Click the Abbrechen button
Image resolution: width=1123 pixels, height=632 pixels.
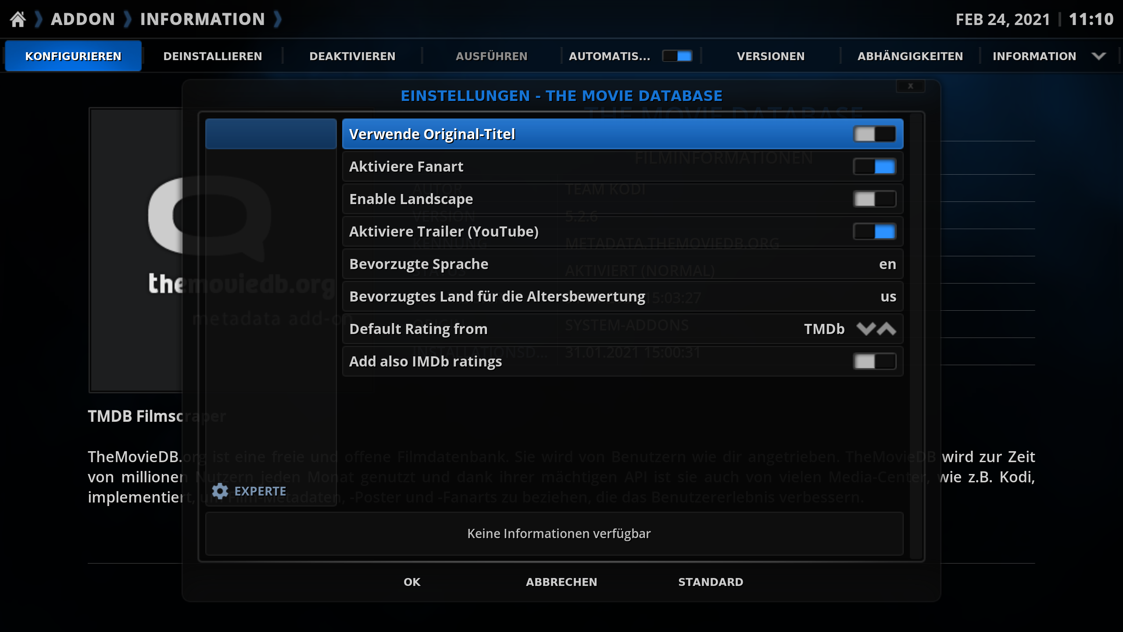561,582
